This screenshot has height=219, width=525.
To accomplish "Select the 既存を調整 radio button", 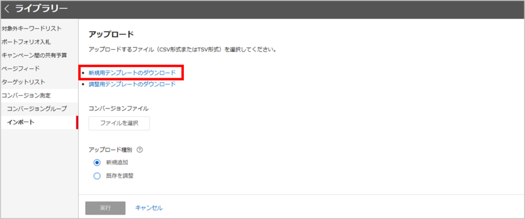I will tap(97, 176).
